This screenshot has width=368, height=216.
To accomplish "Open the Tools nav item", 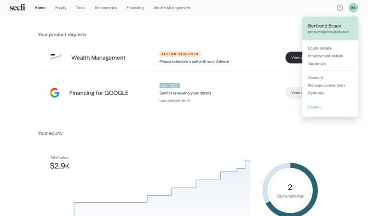I will tap(80, 8).
